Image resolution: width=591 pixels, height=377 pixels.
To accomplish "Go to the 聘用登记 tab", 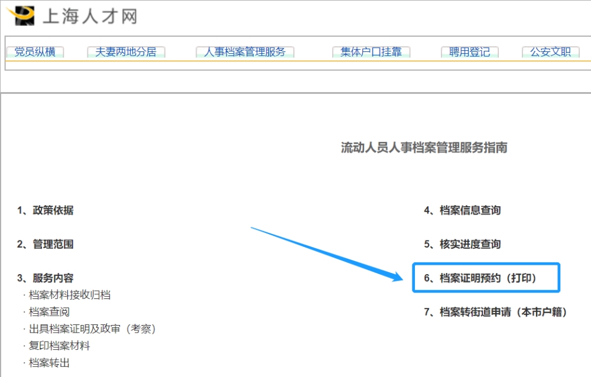I will tap(469, 52).
